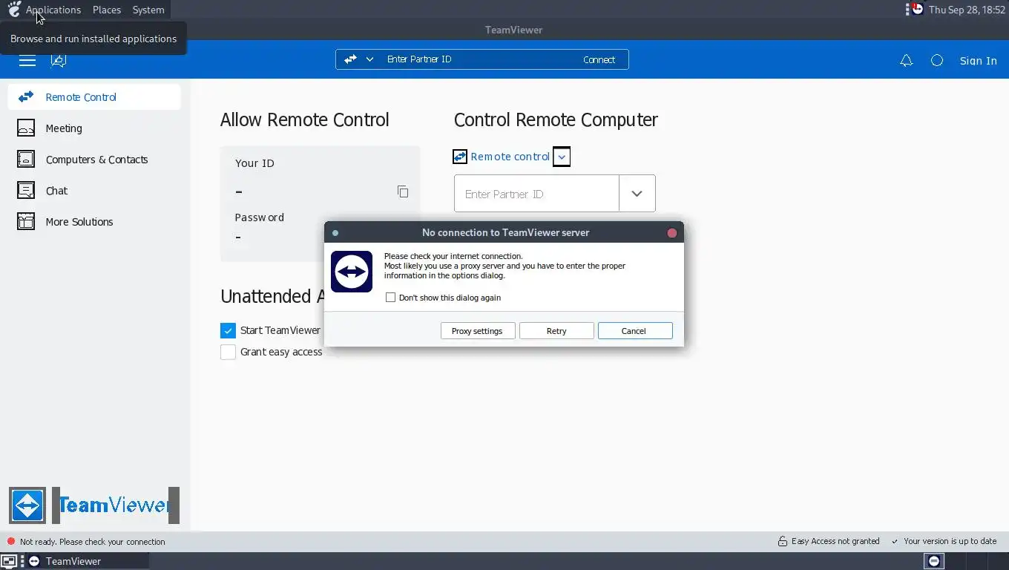This screenshot has width=1009, height=570.
Task: Click the red not-ready status indicator
Action: pos(11,542)
